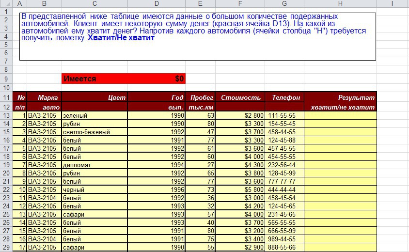Viewport: 409px width, 252px height.
Task: Click the 'Марка' table header
Action: pos(44,97)
